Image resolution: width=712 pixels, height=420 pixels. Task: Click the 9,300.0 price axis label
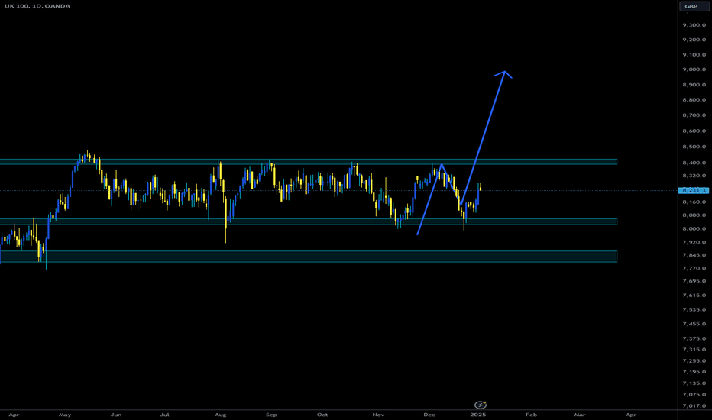pyautogui.click(x=694, y=25)
